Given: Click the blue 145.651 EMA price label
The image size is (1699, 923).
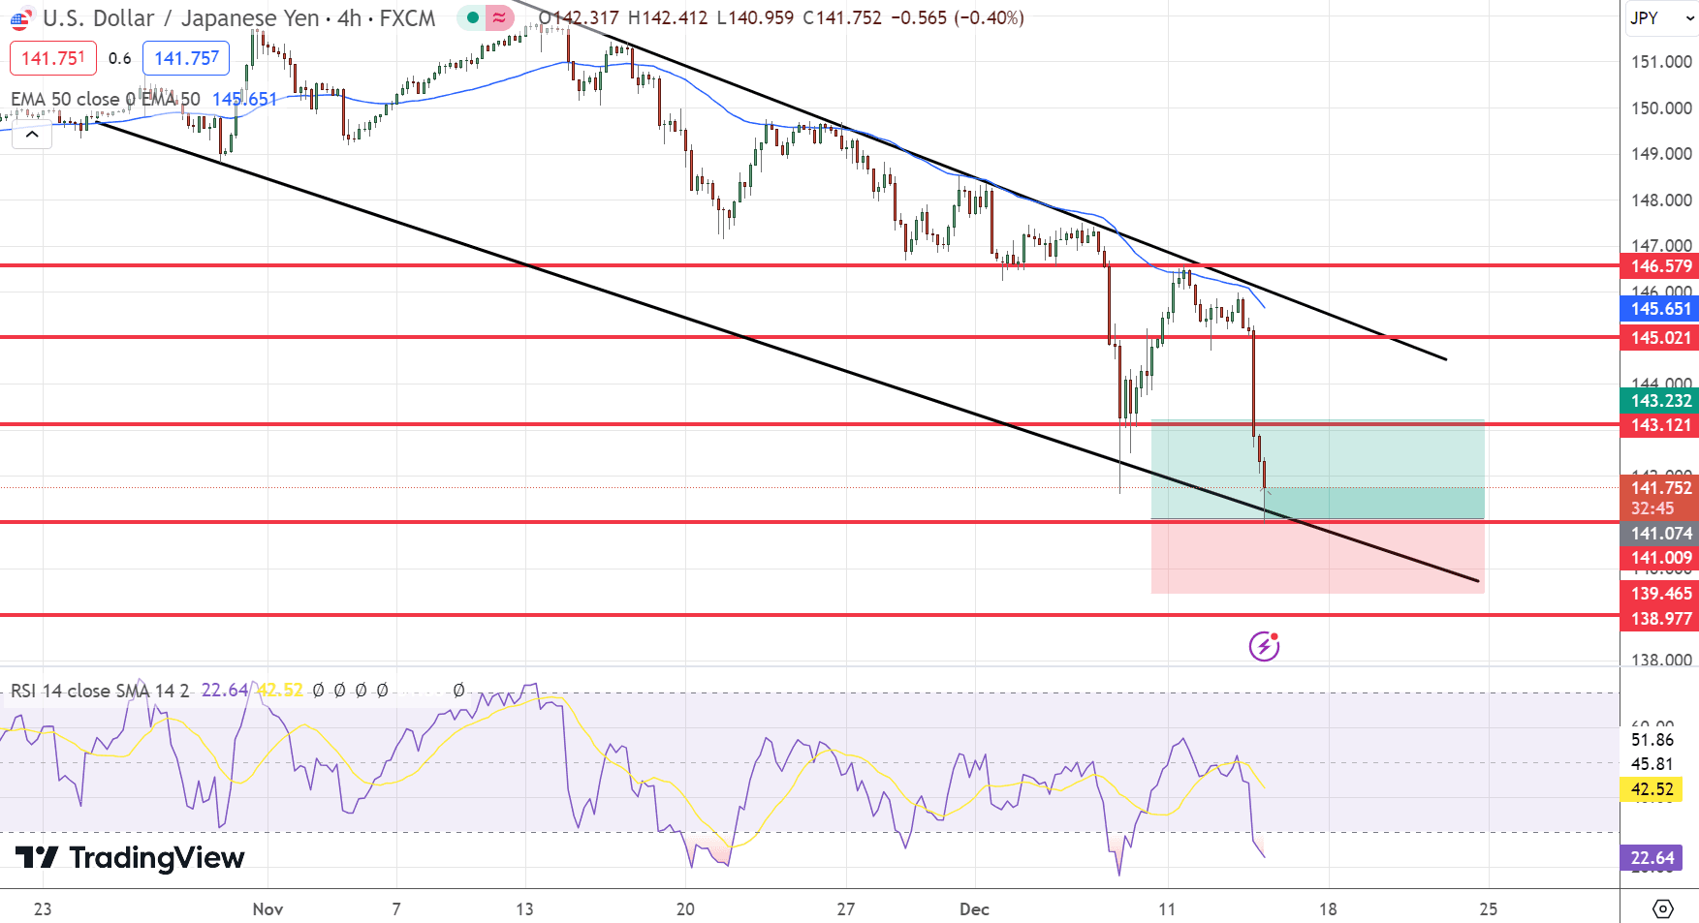Looking at the screenshot, I should point(1660,309).
